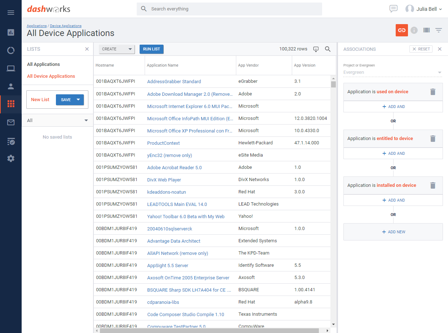The image size is (448, 333).
Task: Open the Devices laptop sidebar icon
Action: tap(11, 68)
